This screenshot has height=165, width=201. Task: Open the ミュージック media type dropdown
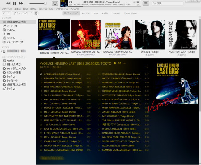(23, 13)
